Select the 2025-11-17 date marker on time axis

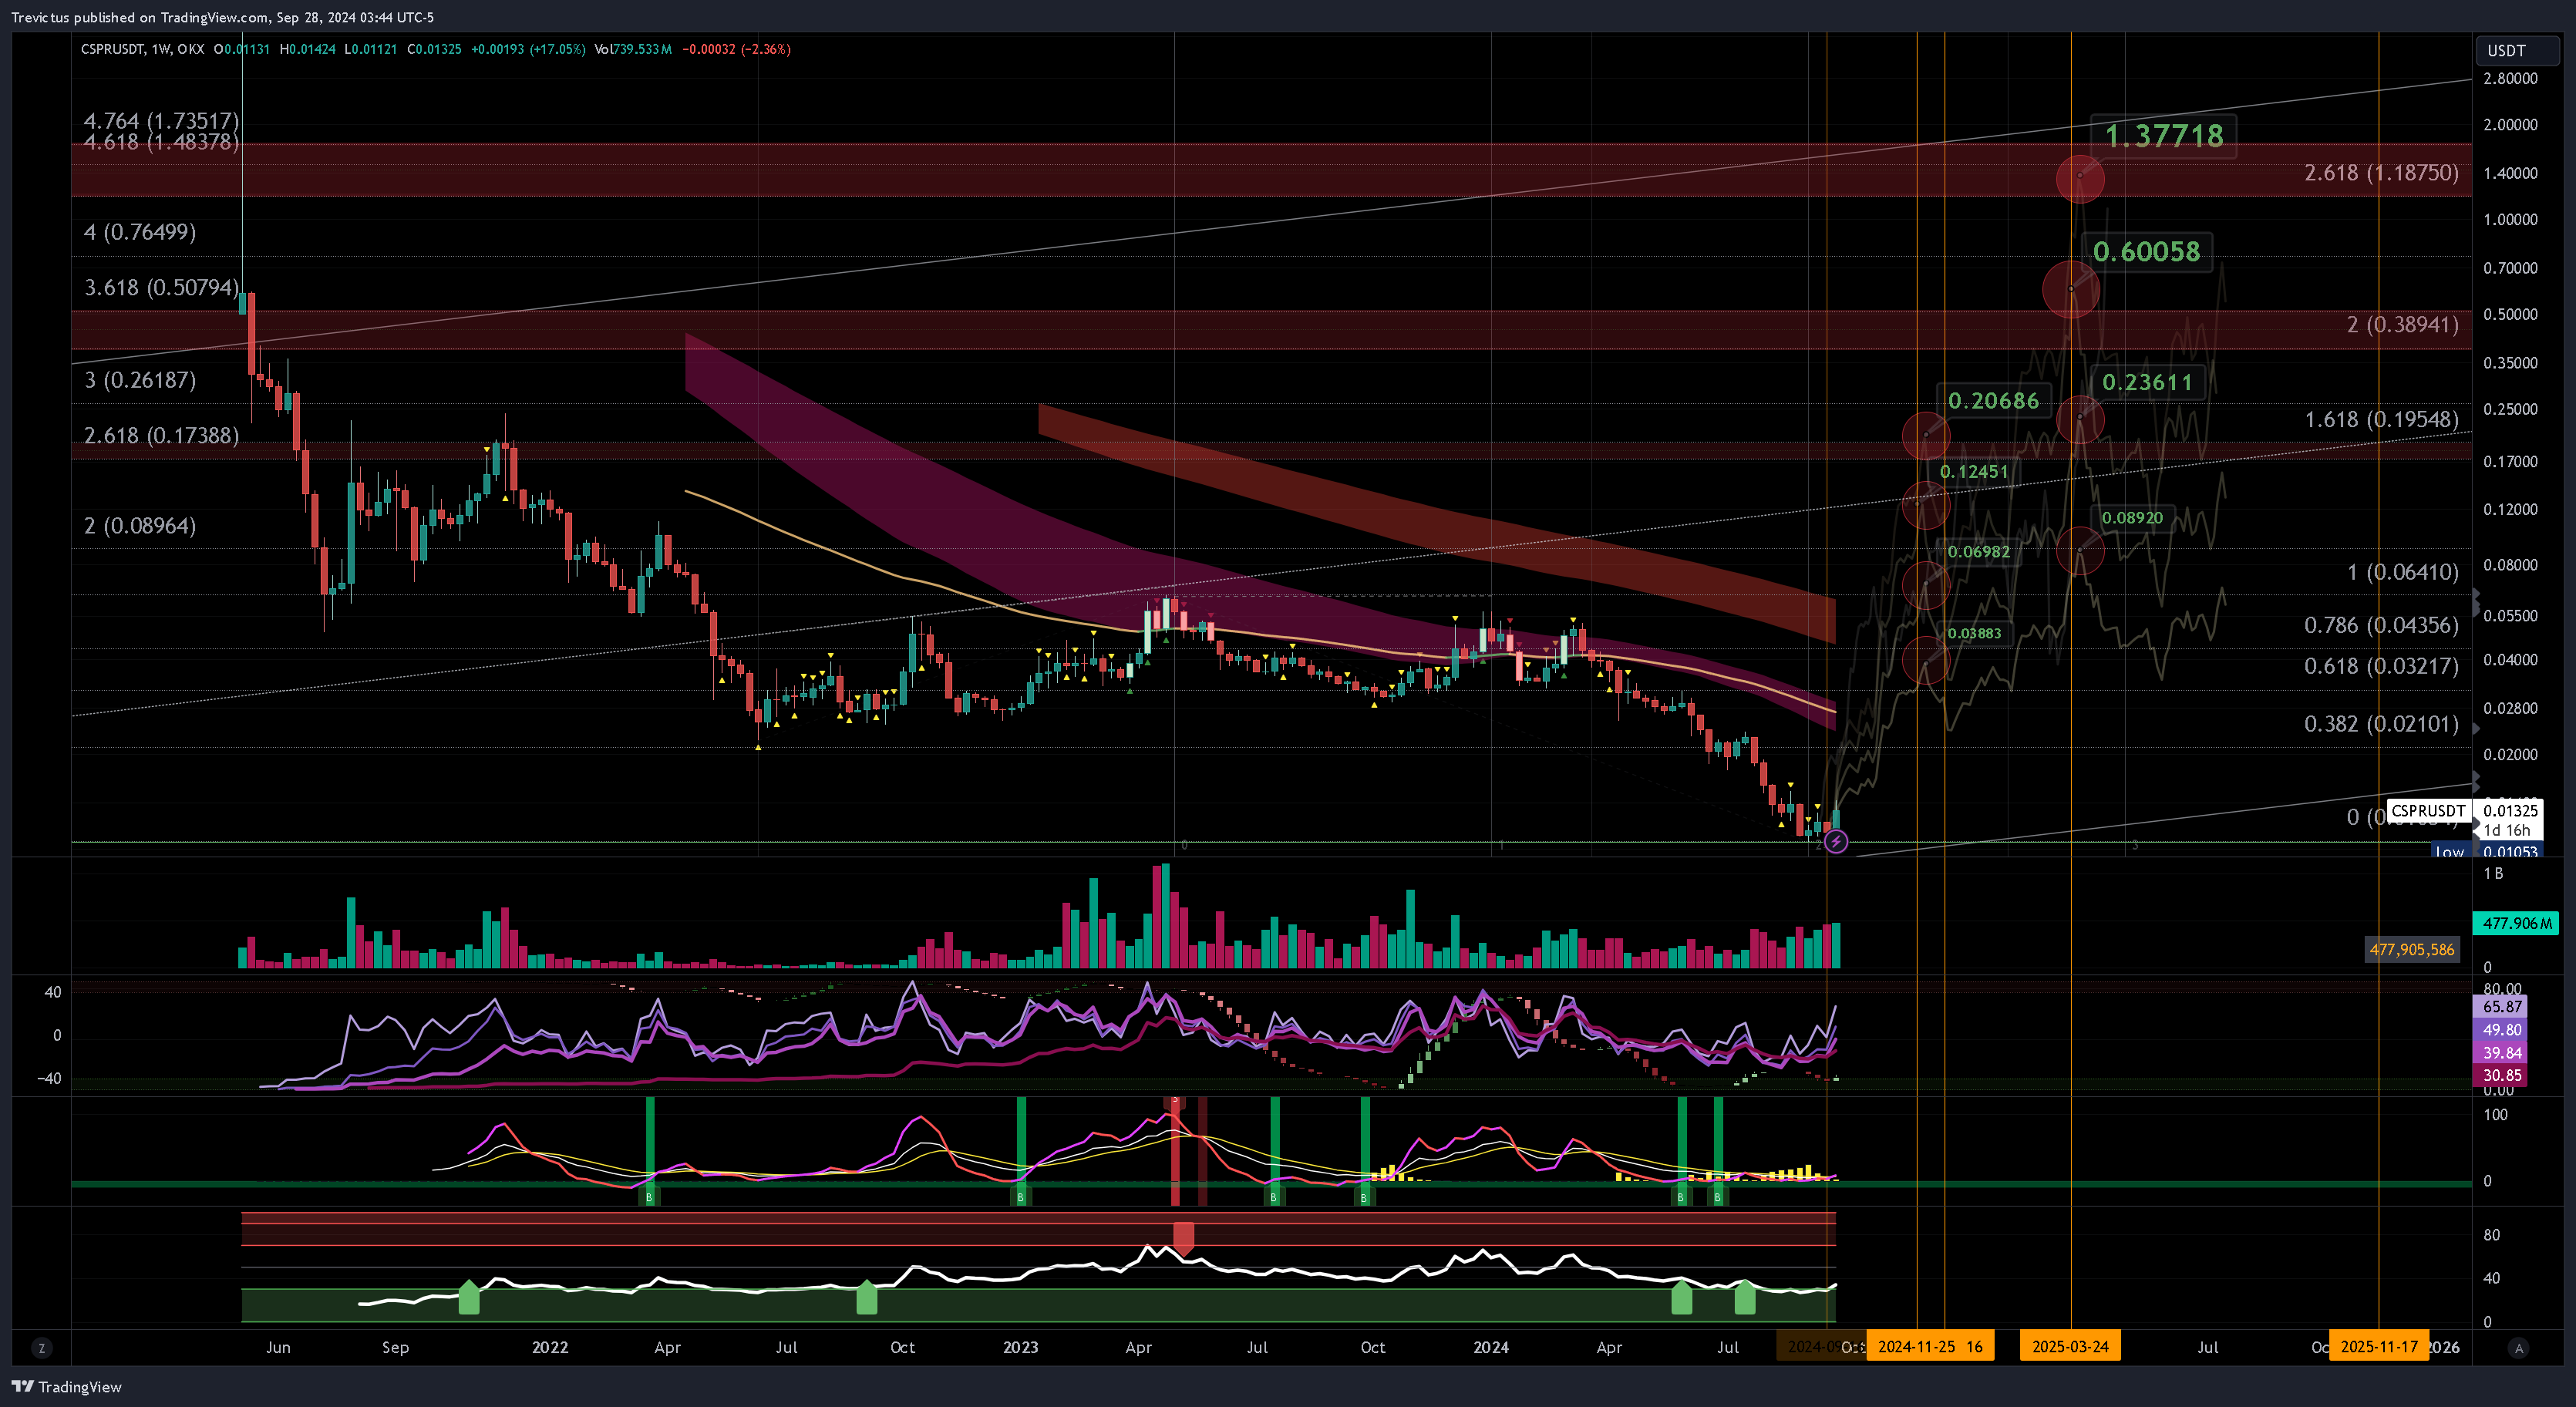pyautogui.click(x=2378, y=1346)
